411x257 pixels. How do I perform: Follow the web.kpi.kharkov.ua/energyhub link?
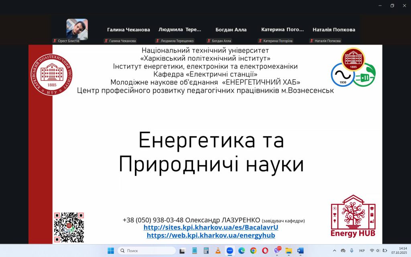pyautogui.click(x=211, y=235)
